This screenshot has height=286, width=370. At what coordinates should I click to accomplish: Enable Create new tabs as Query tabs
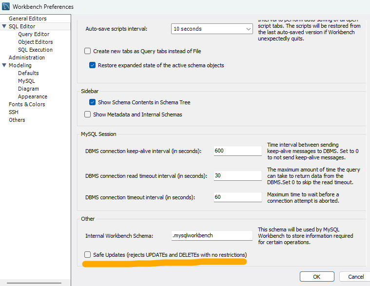coord(88,51)
